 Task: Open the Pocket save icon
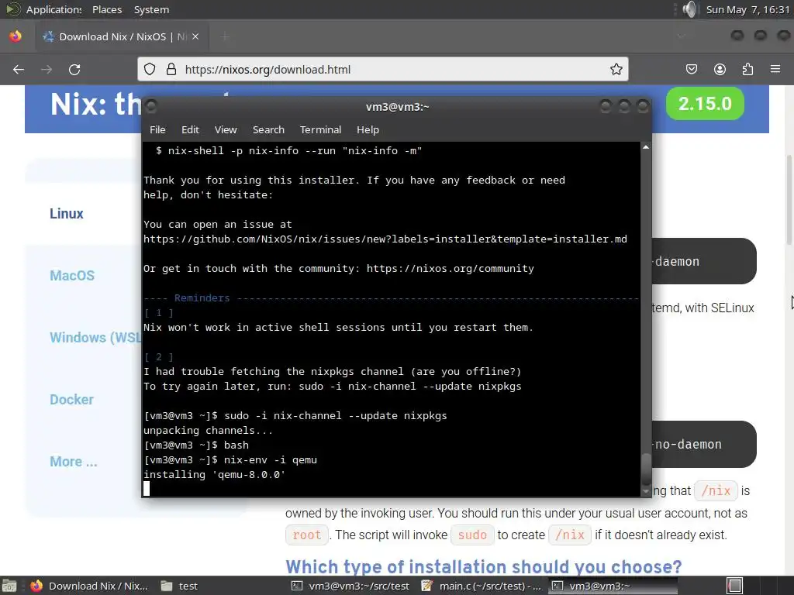[x=691, y=69]
